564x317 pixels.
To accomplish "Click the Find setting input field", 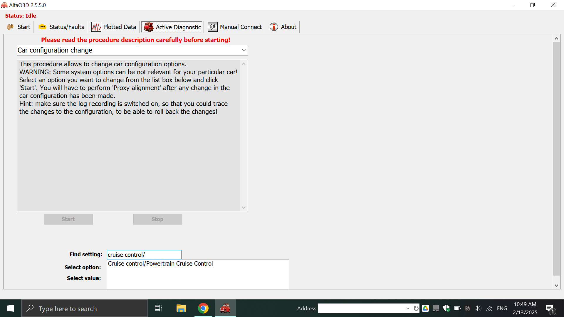I will click(x=144, y=254).
